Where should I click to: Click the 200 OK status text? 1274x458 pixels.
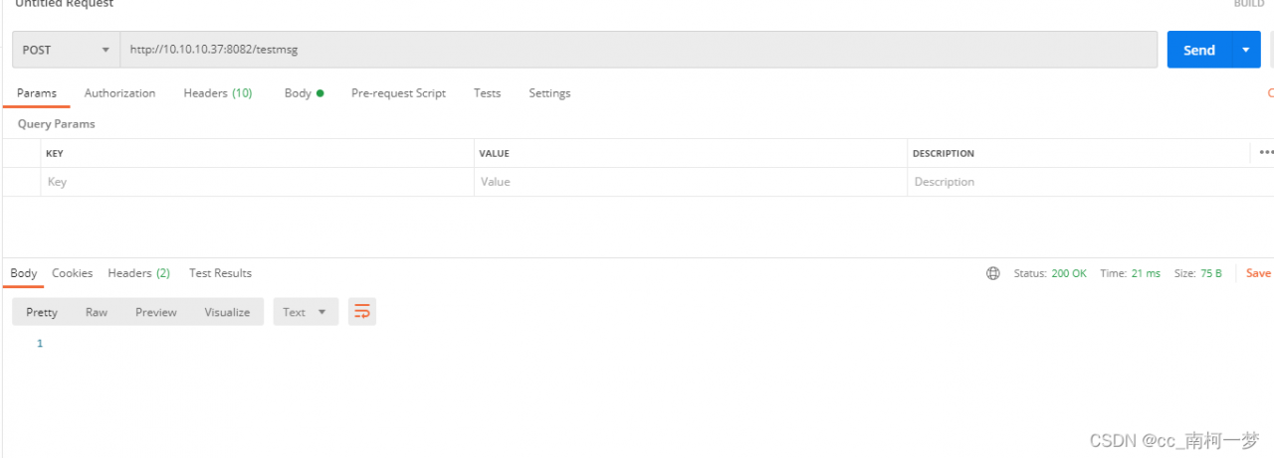coord(1069,273)
